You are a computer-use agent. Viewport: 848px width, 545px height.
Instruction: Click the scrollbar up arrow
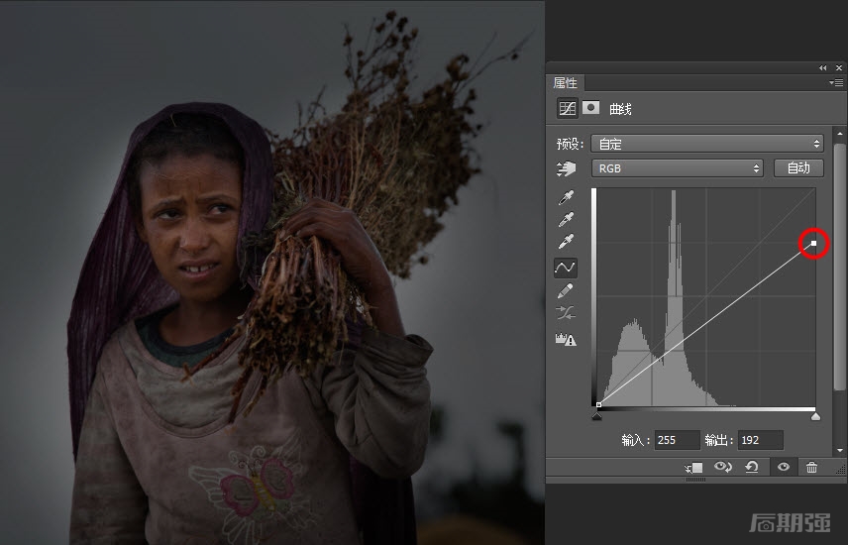point(839,133)
